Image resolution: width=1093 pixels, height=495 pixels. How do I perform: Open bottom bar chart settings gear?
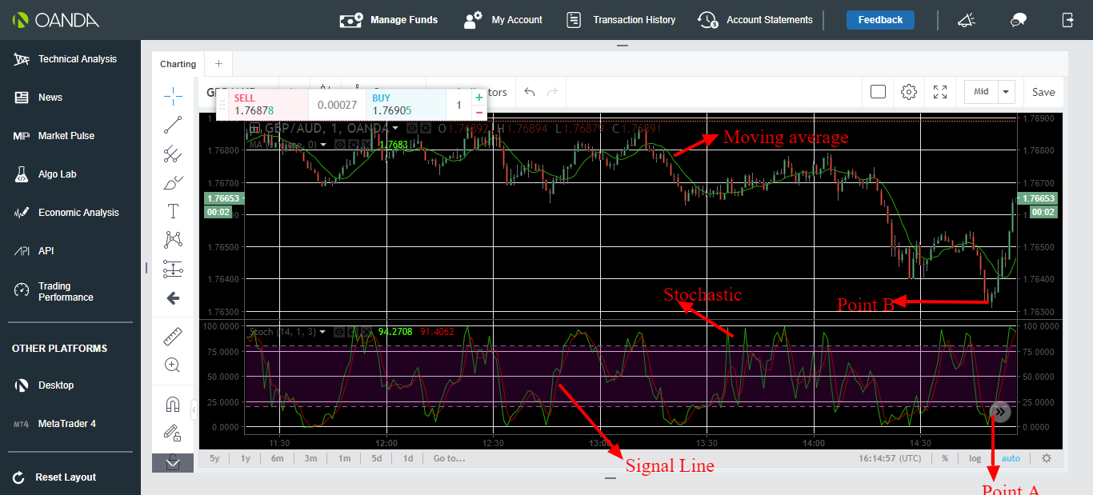click(x=1046, y=458)
